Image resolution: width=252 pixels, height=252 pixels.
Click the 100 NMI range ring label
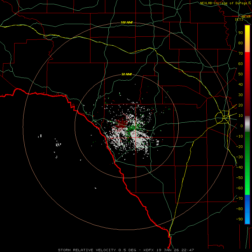click(x=127, y=22)
